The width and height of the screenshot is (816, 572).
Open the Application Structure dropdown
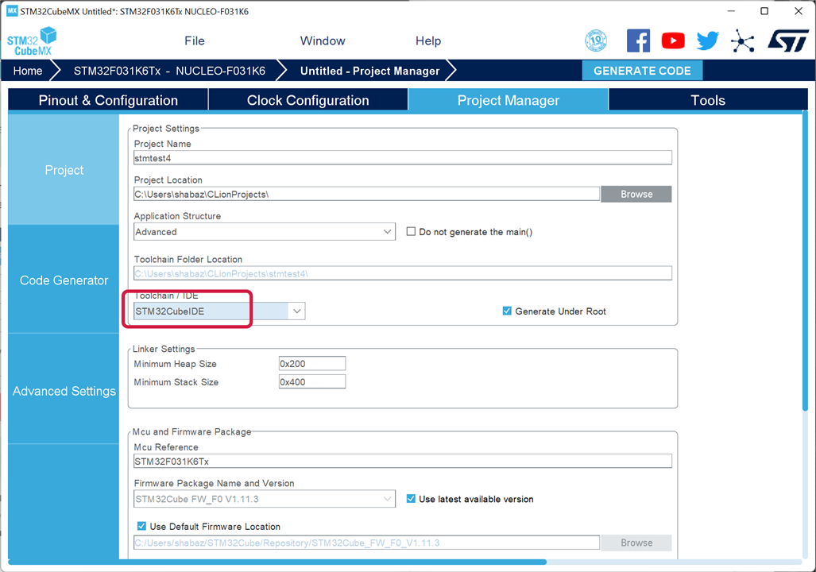point(265,232)
